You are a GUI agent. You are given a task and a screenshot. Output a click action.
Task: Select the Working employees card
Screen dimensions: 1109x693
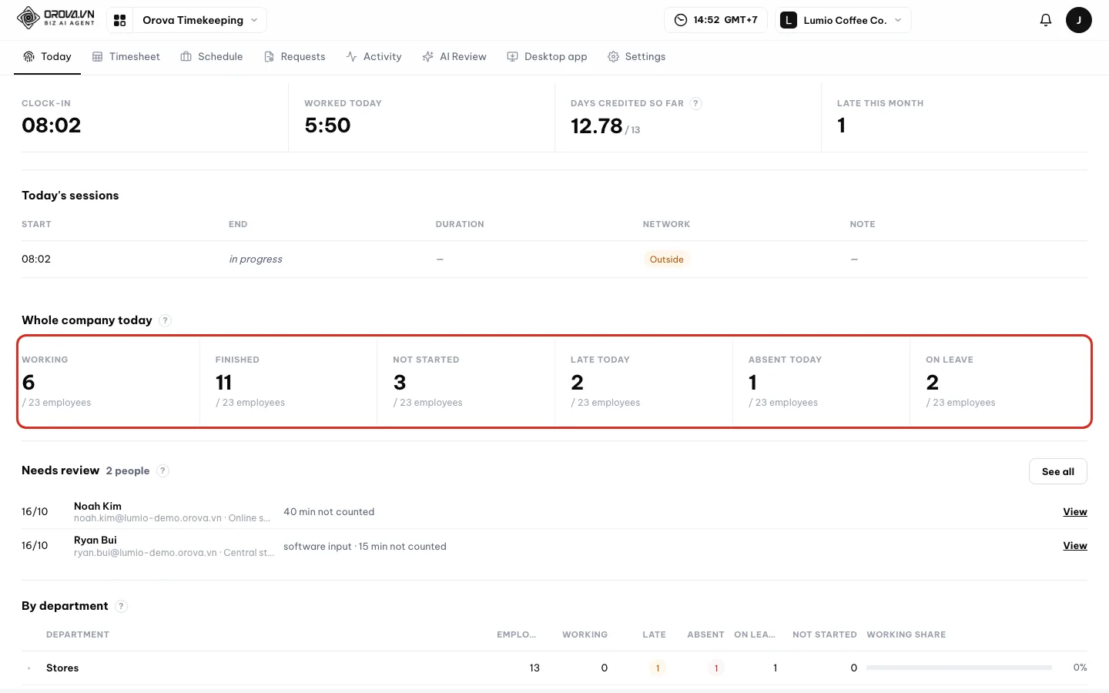pos(110,381)
